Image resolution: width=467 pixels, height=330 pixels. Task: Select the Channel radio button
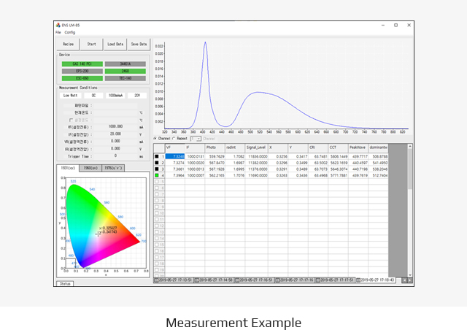point(155,139)
